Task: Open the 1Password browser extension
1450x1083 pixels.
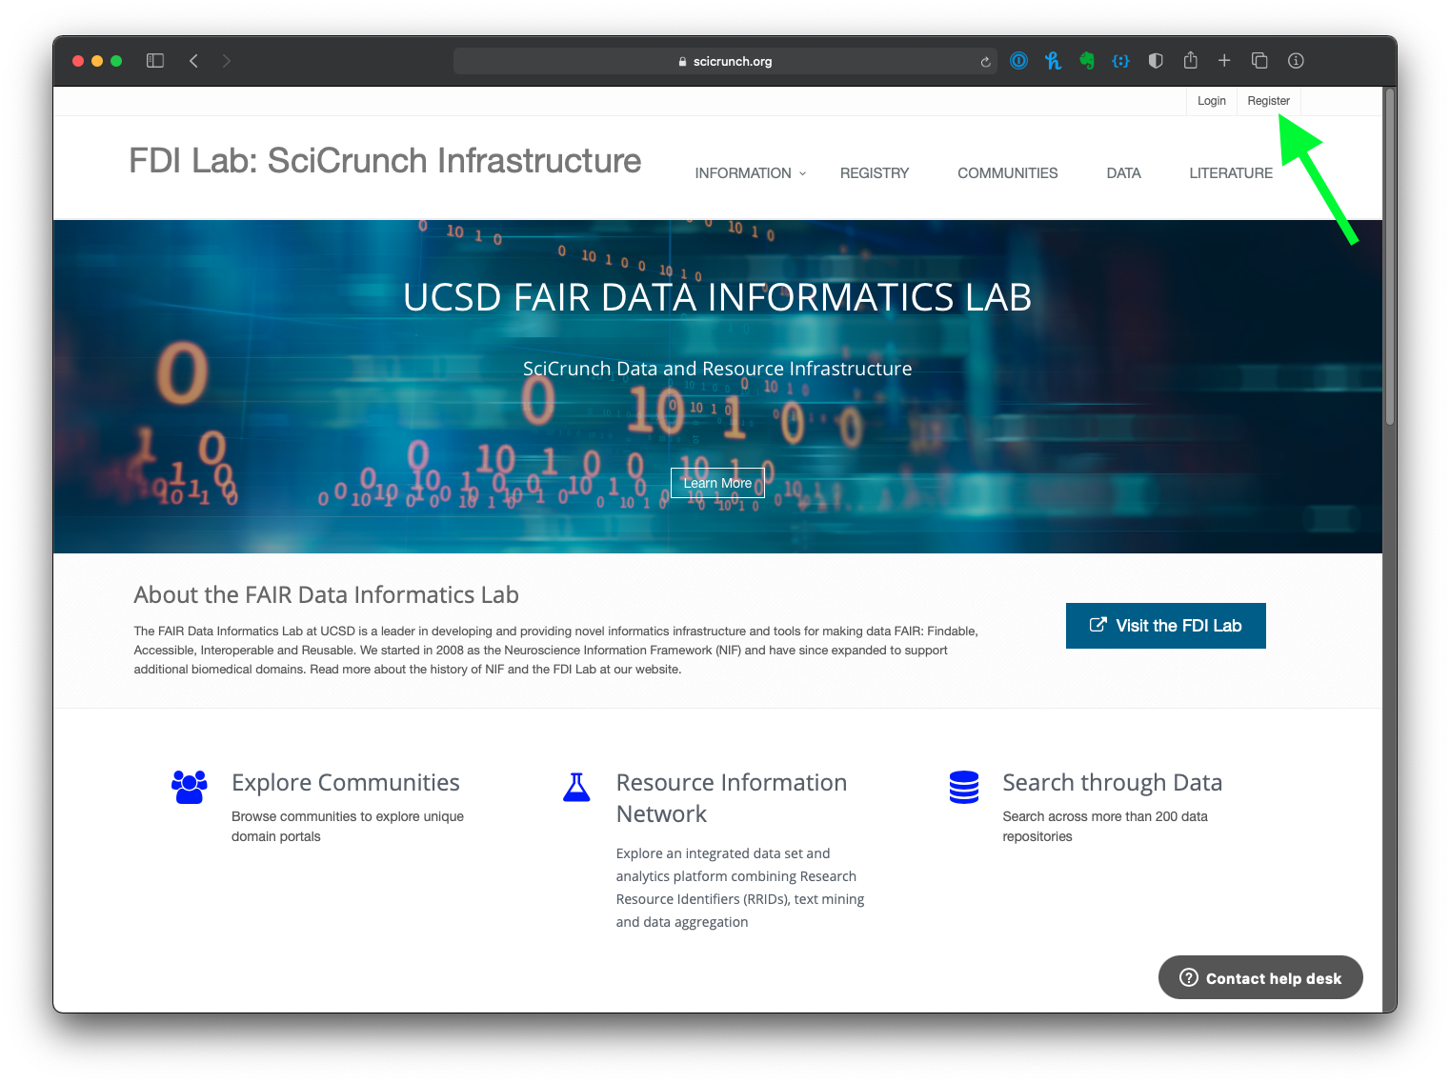Action: click(x=1018, y=60)
